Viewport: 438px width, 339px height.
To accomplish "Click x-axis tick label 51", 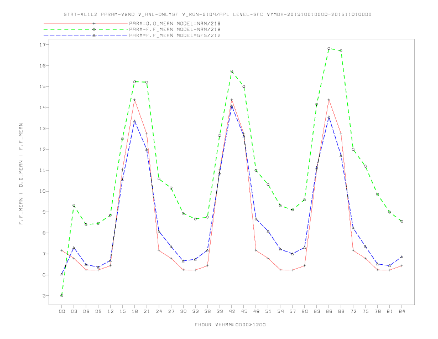I will (268, 311).
